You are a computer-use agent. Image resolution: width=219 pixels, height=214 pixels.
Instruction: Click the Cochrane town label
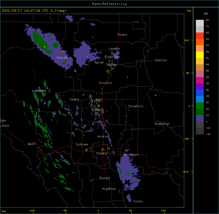pos(82,144)
